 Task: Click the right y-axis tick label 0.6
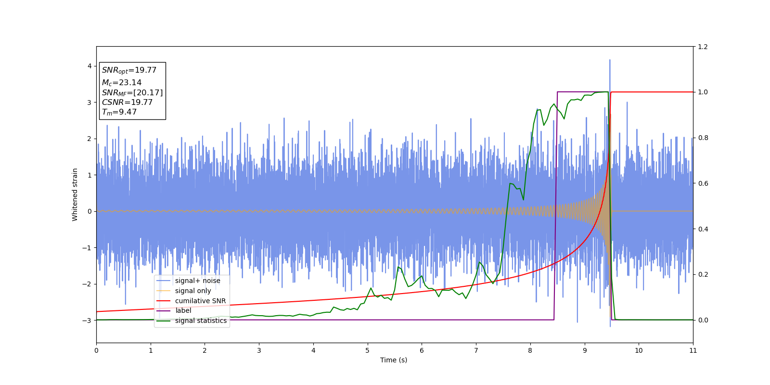click(x=703, y=183)
